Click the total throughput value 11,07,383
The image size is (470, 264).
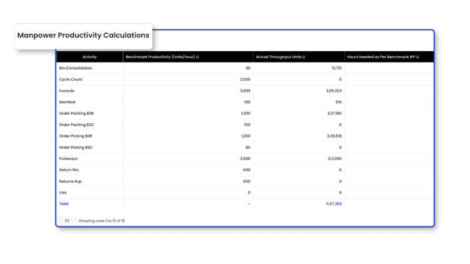coord(333,203)
